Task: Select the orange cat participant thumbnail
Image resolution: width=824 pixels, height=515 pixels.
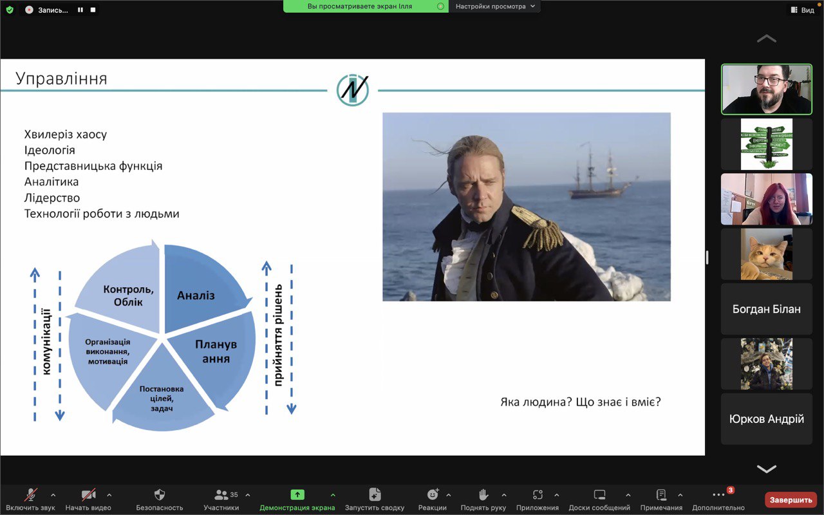Action: (766, 254)
